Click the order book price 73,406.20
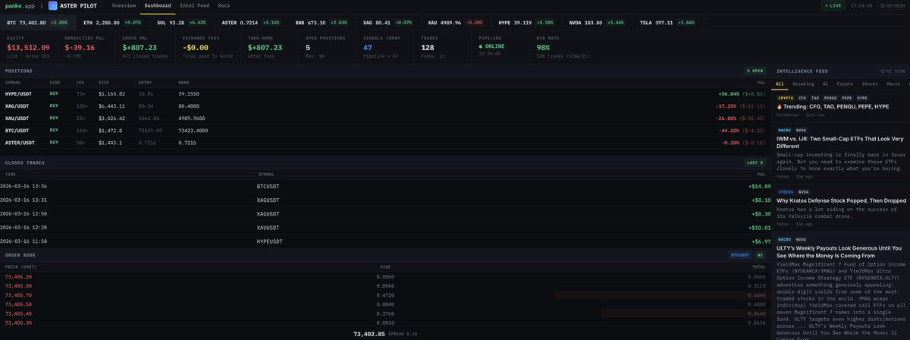The image size is (910, 340). pyautogui.click(x=18, y=276)
